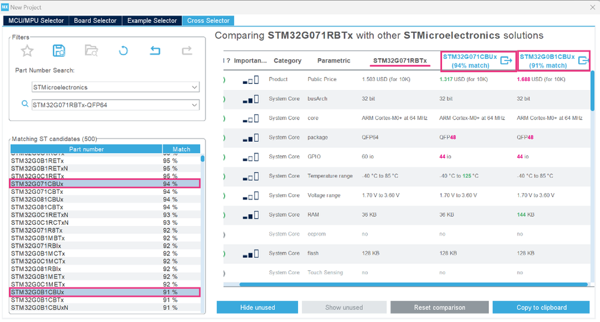
Task: Select STM32G0B1CBUxN candidate row
Action: click(105, 308)
